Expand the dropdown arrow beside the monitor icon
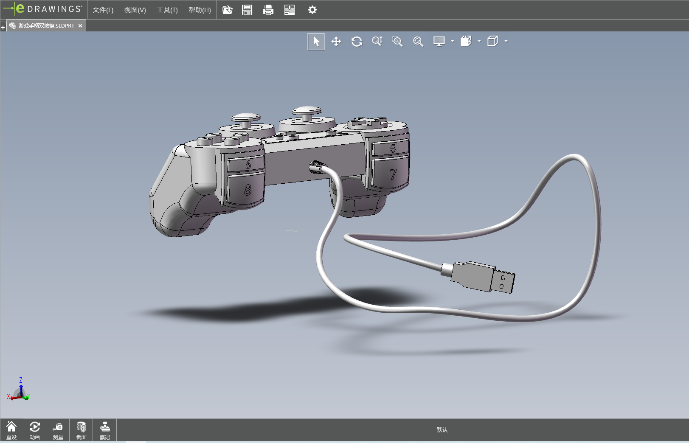Screen dimensions: 689x443 (453, 41)
